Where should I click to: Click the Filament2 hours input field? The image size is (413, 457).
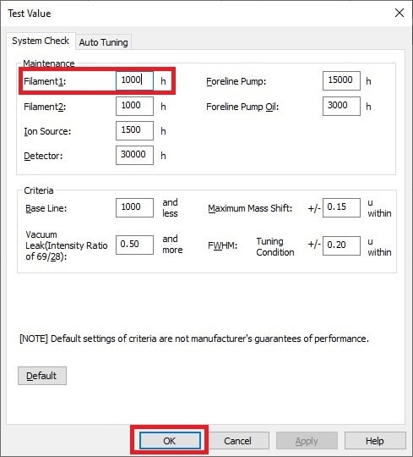tap(134, 106)
